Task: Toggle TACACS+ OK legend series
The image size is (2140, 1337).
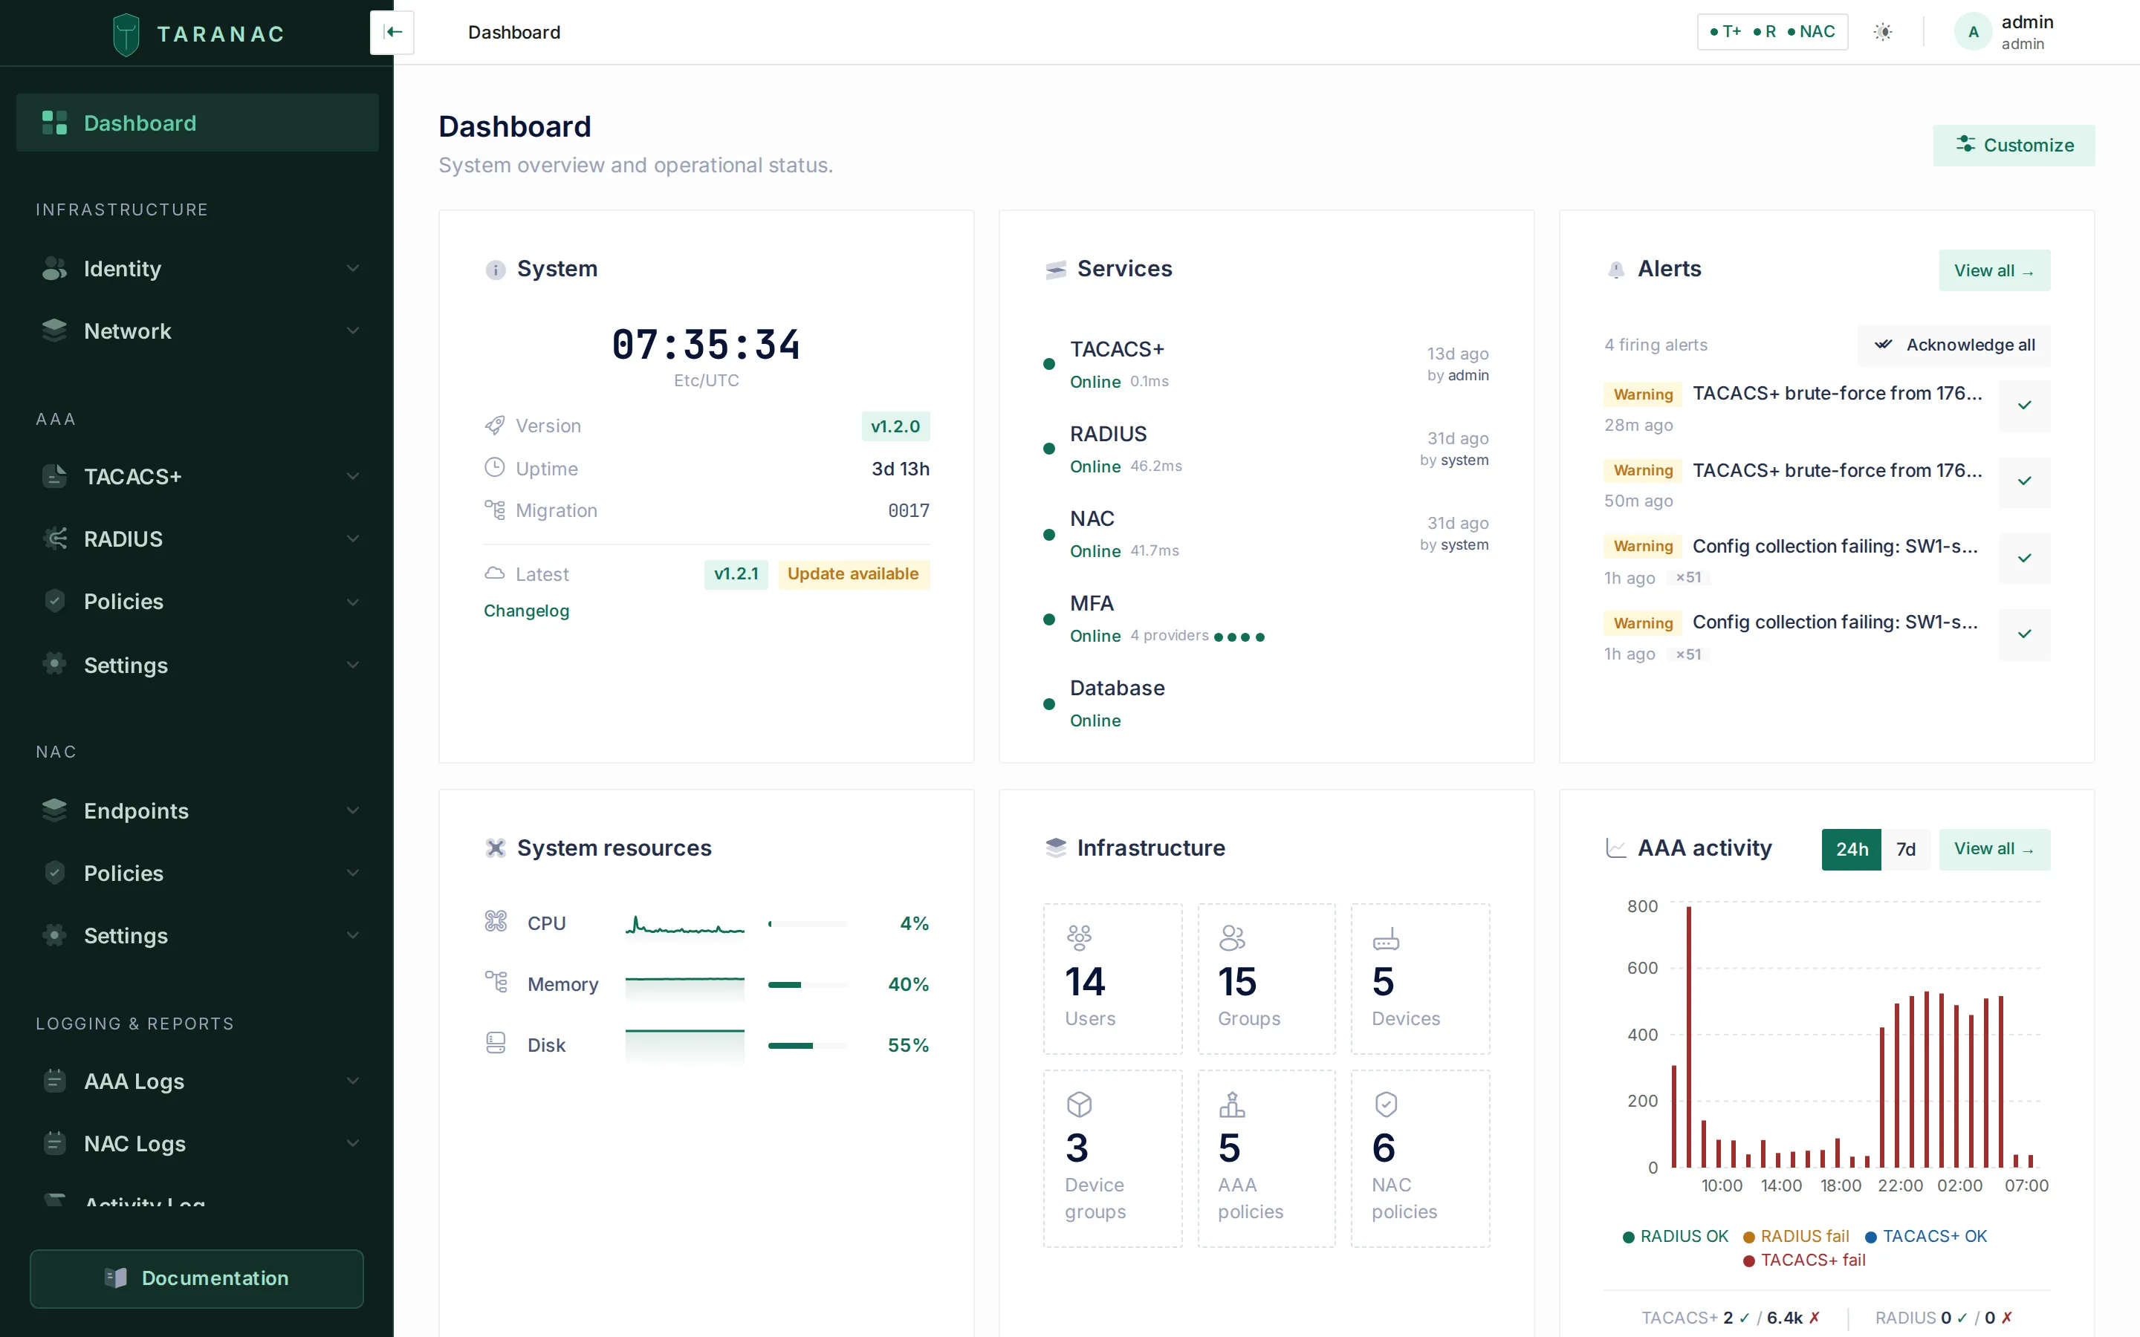Action: point(1926,1236)
